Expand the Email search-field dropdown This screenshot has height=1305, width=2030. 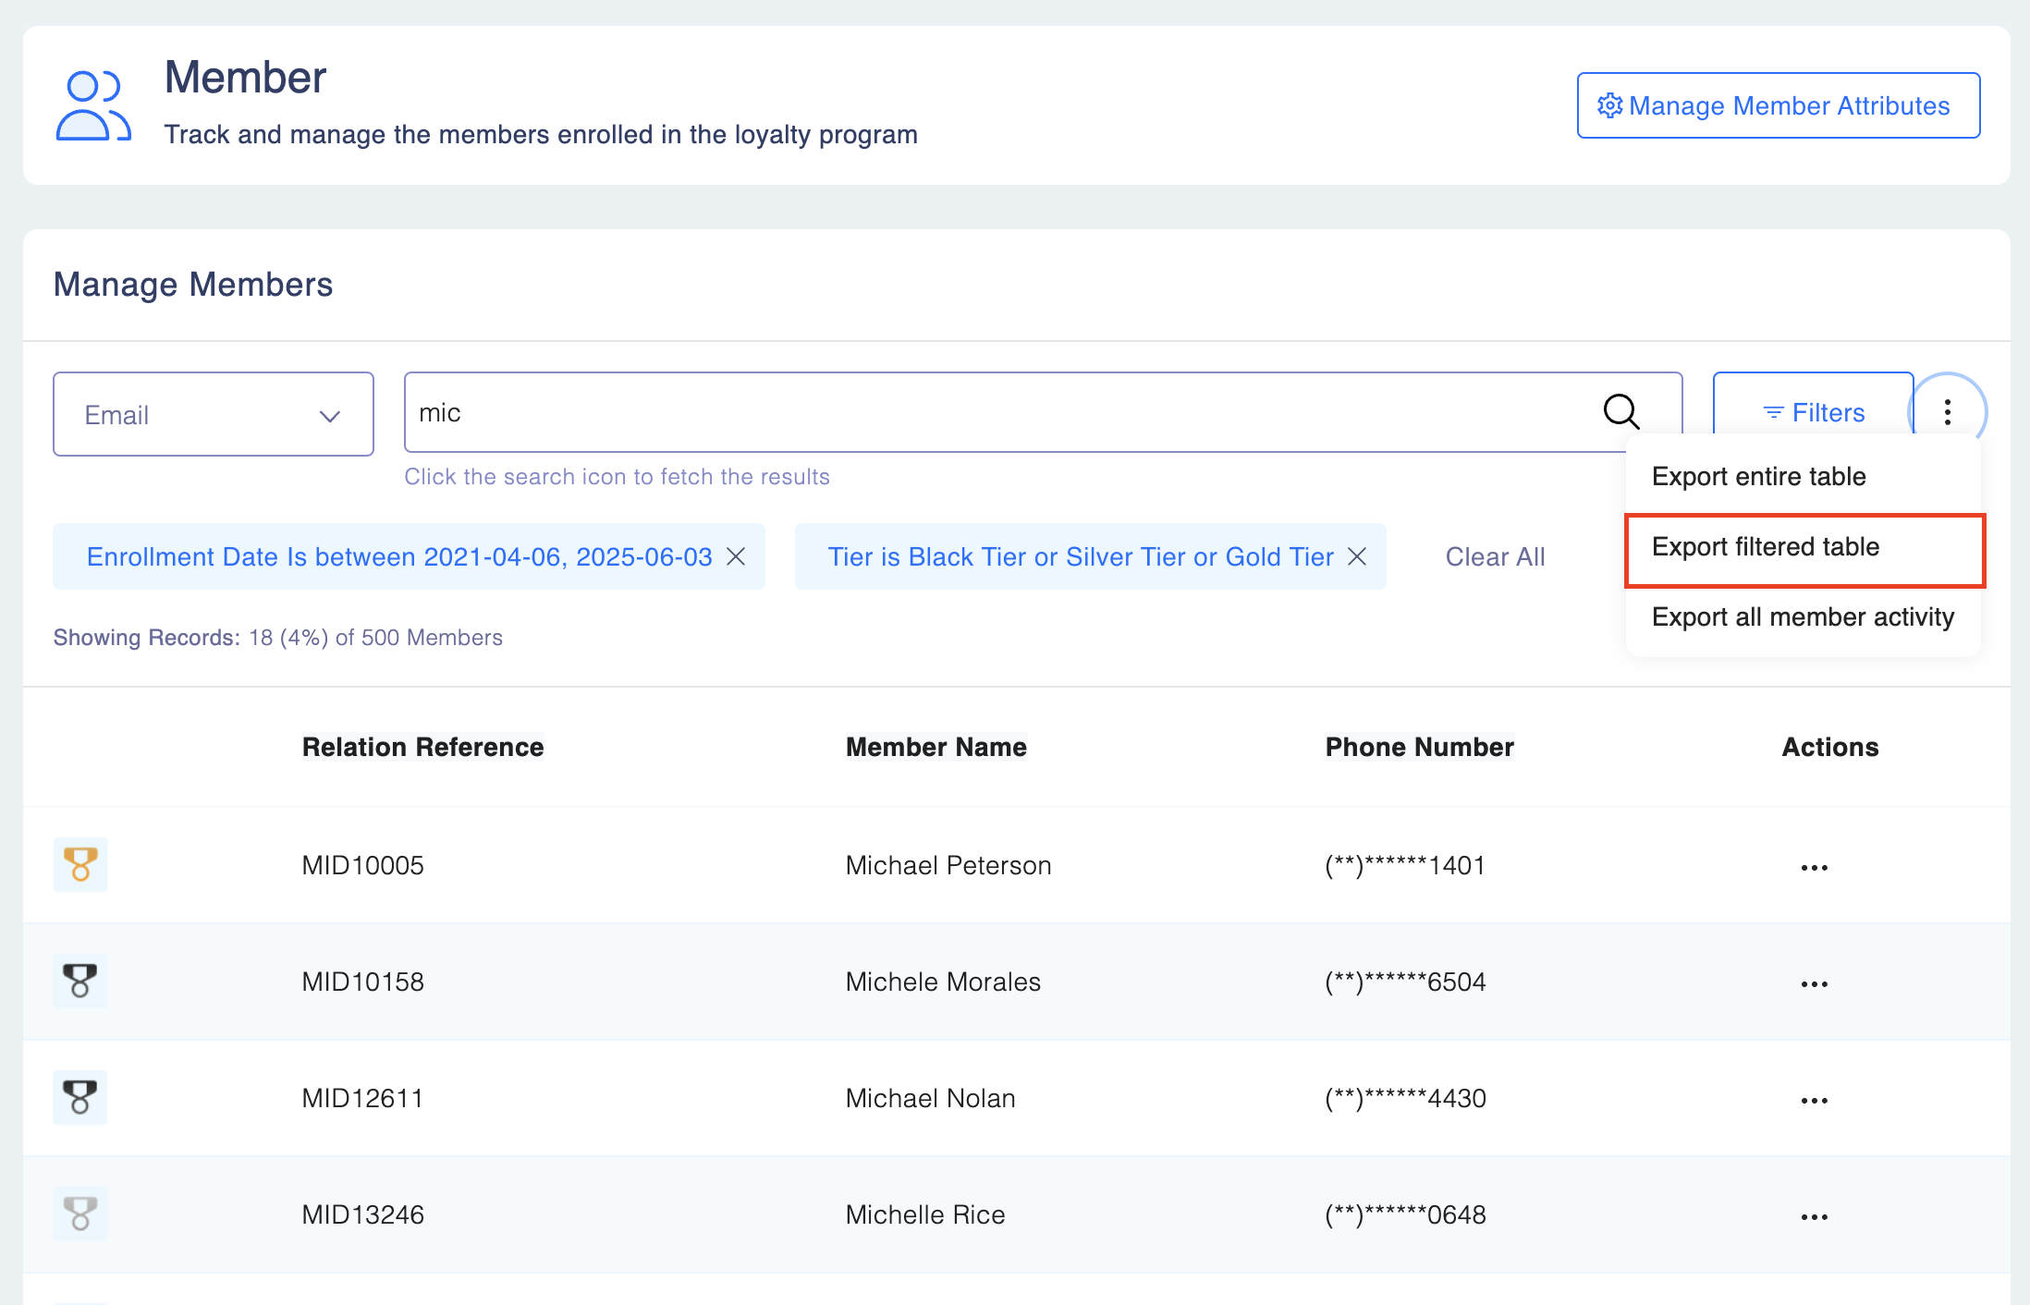click(x=214, y=414)
